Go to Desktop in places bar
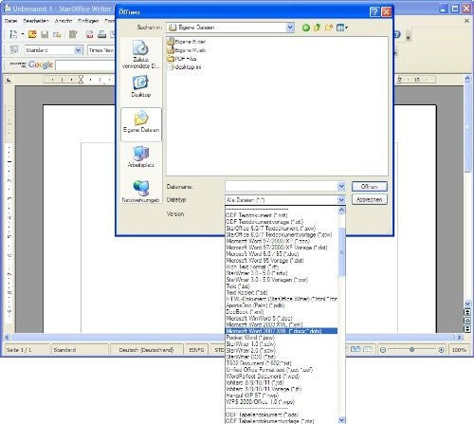Screen dimensions: 474x424 coord(141,86)
